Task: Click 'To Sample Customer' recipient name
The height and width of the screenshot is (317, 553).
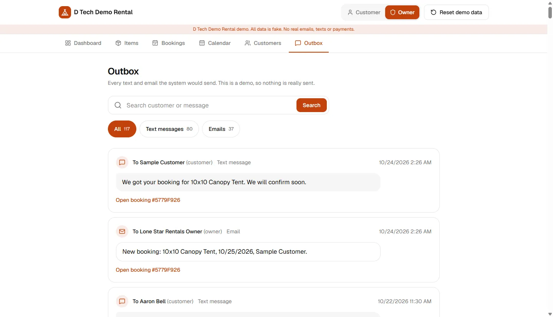Action: click(159, 162)
